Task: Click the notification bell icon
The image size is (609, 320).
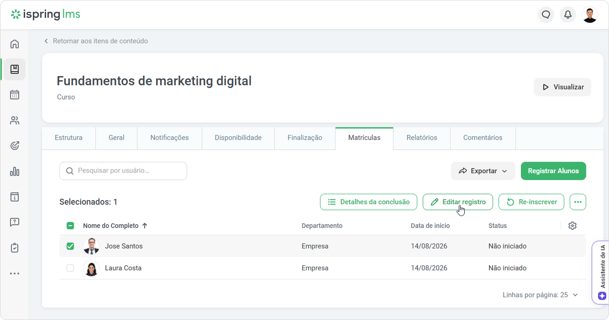Action: click(x=568, y=15)
